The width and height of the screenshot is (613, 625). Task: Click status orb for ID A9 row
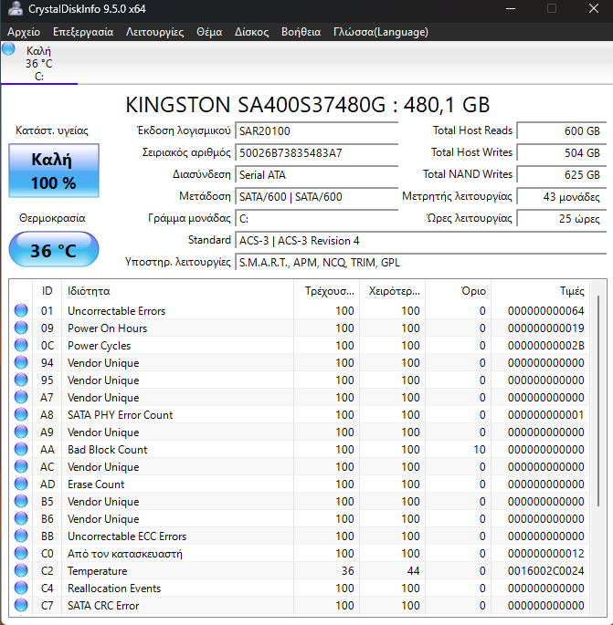21,432
